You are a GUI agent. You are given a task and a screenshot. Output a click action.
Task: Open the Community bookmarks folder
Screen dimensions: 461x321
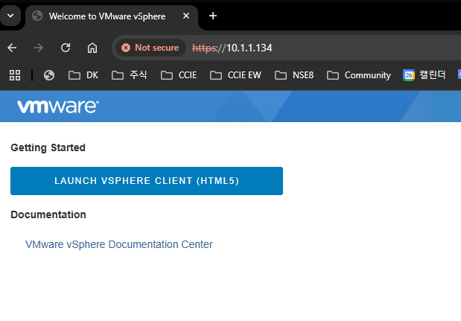[x=359, y=75]
